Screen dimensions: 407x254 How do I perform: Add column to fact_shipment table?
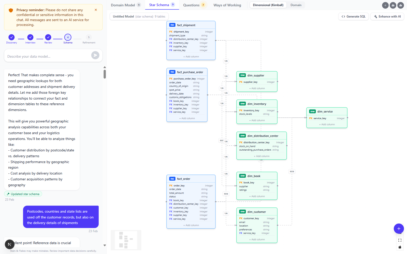point(191,57)
